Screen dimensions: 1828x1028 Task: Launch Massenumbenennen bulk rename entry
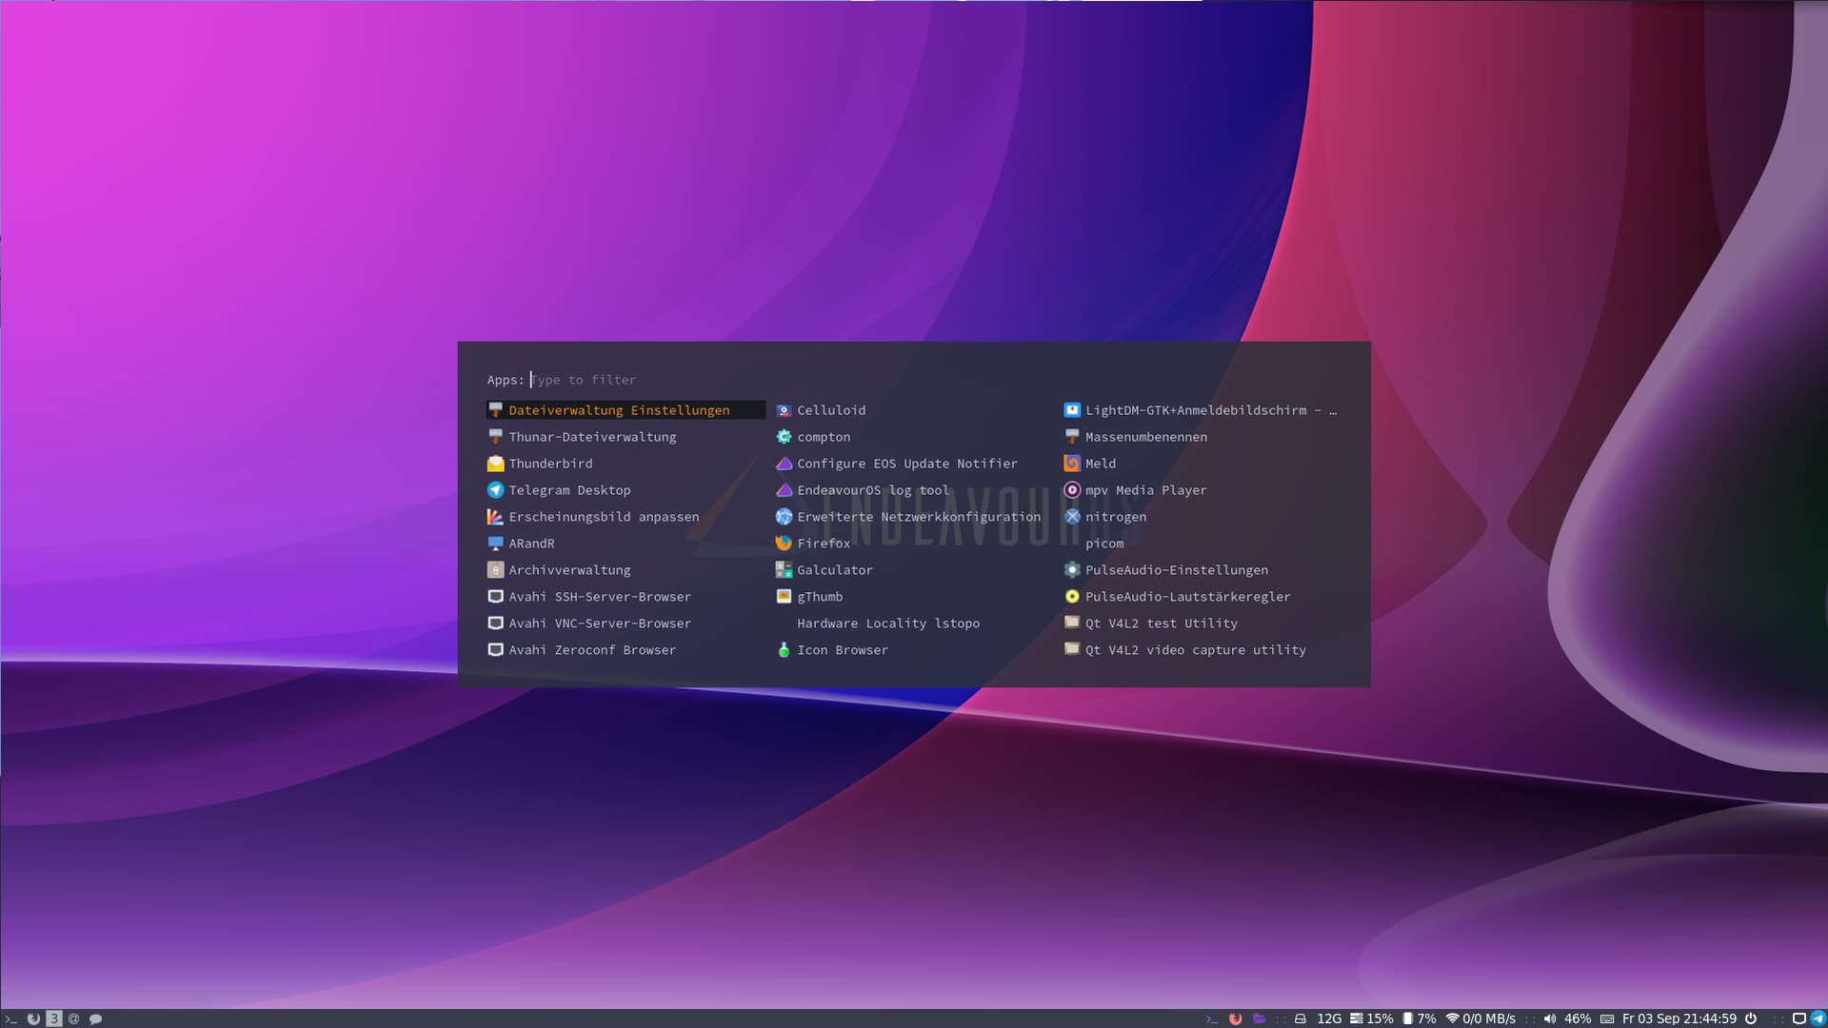coord(1202,437)
